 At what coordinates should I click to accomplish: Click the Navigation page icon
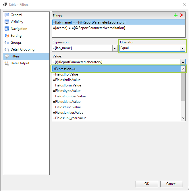(7, 29)
